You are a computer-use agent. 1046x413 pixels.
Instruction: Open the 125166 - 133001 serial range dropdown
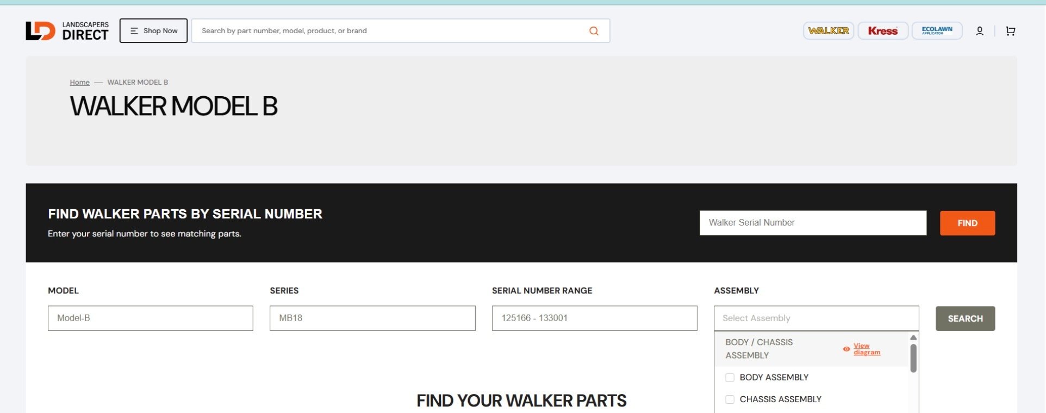(594, 318)
